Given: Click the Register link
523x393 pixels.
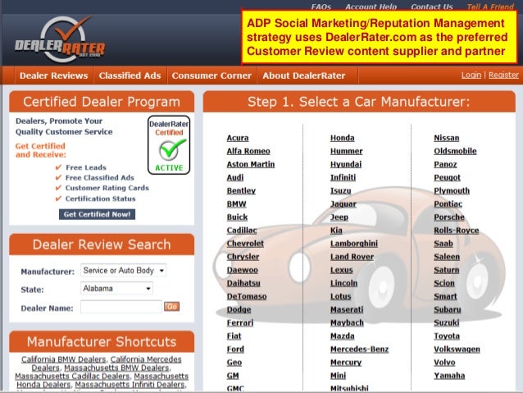Looking at the screenshot, I should (x=503, y=75).
